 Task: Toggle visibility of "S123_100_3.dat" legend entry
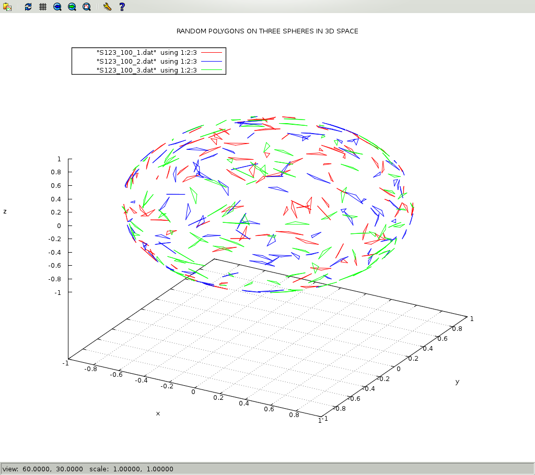coord(146,70)
